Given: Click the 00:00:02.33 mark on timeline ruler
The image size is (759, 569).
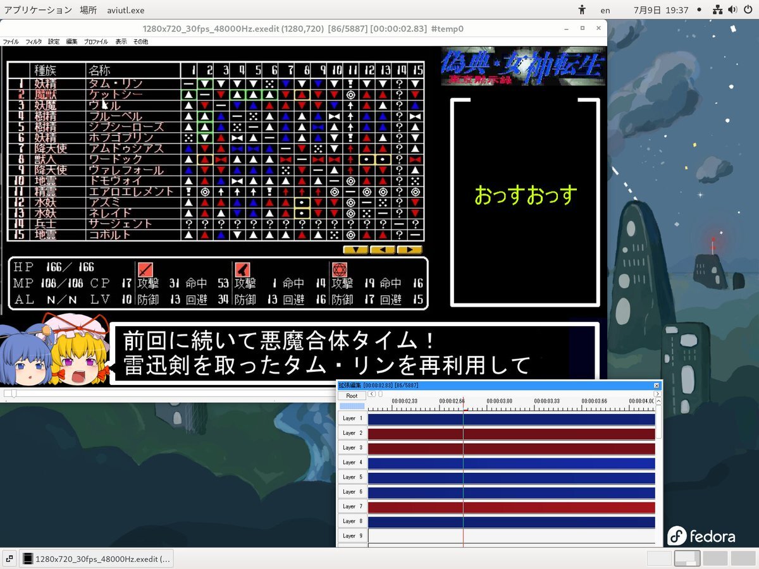Looking at the screenshot, I should [404, 401].
